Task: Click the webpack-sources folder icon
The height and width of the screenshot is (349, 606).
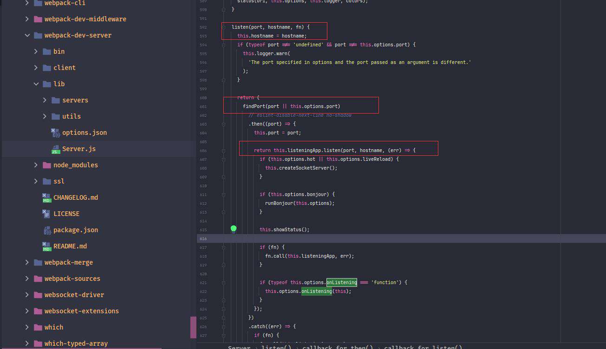Action: coord(38,279)
